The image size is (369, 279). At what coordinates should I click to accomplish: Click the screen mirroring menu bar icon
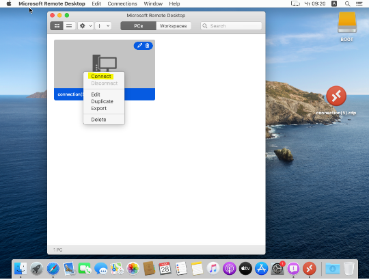(x=295, y=4)
